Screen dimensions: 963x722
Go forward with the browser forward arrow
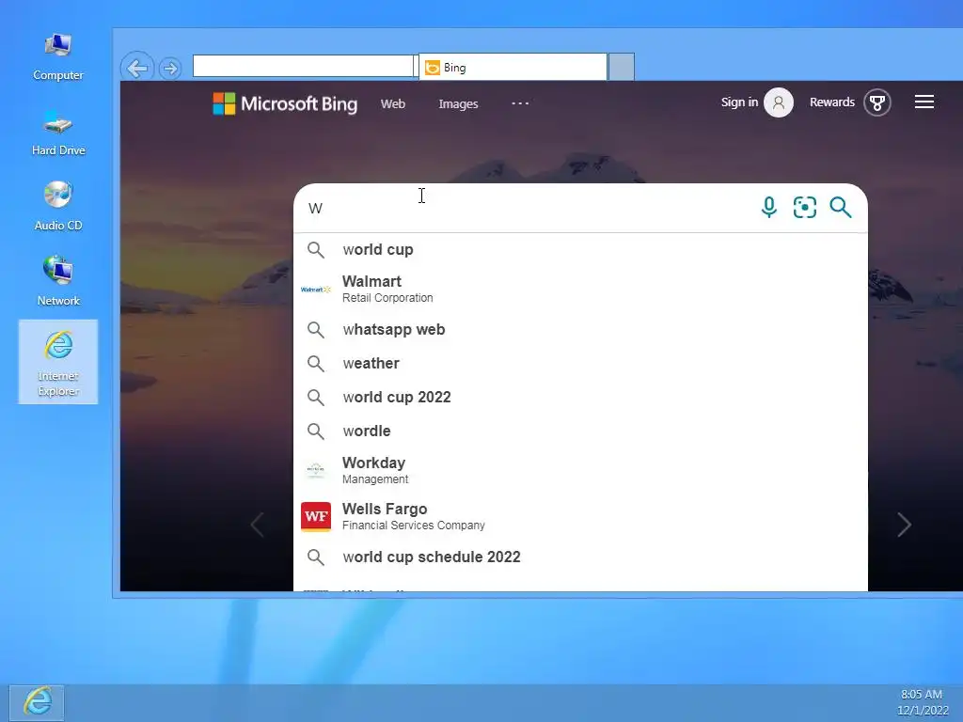click(170, 68)
